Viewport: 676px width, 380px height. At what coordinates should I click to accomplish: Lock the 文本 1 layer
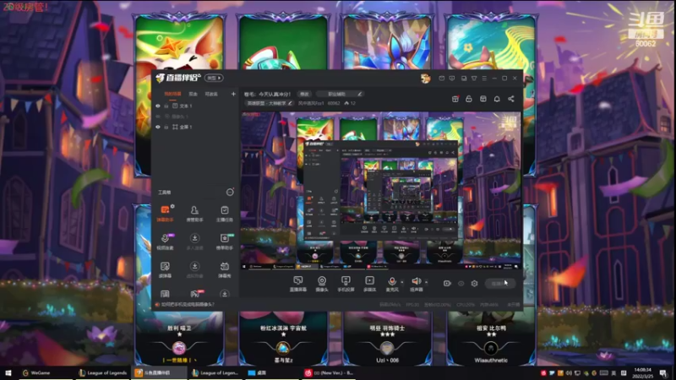point(166,106)
